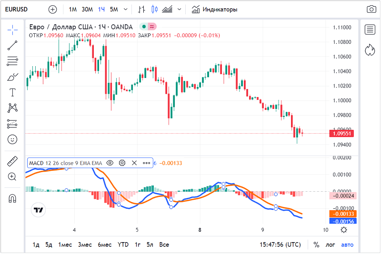The image size is (381, 254).
Task: Select the crosshair cursor tool
Action: pos(12,30)
